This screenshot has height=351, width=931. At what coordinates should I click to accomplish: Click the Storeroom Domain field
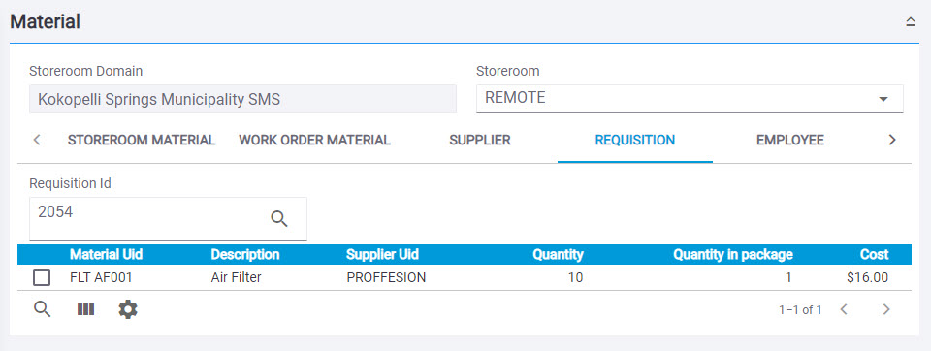coord(242,99)
